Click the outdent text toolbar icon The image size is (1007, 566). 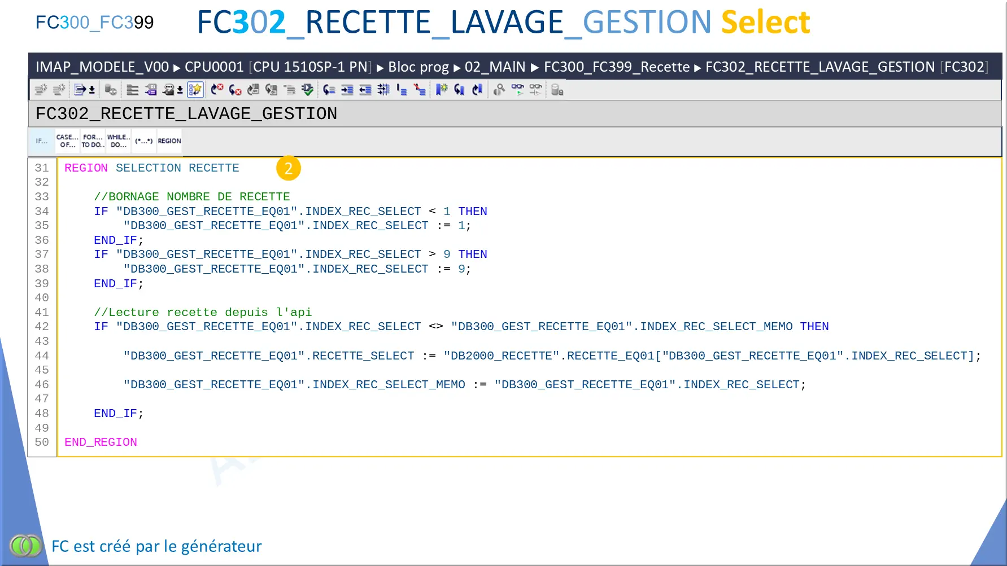[365, 90]
